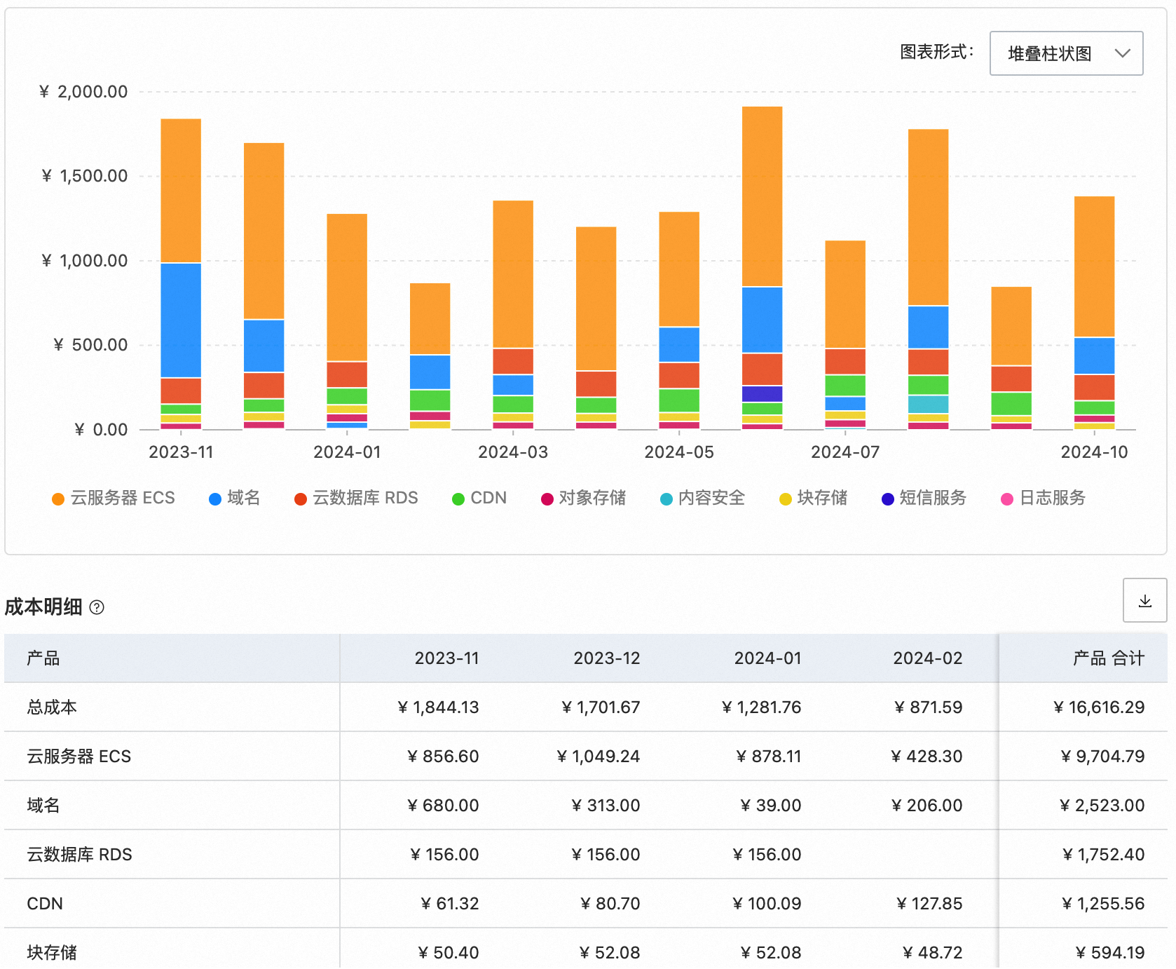
Task: Open help tooltip beside 成本明细
Action: [97, 607]
